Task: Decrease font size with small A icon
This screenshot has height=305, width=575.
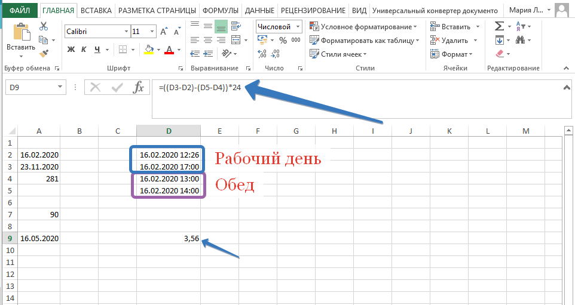Action: [177, 32]
